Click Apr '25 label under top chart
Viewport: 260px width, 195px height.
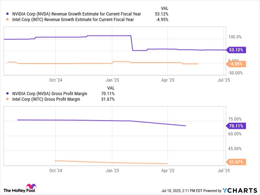[x=168, y=80]
